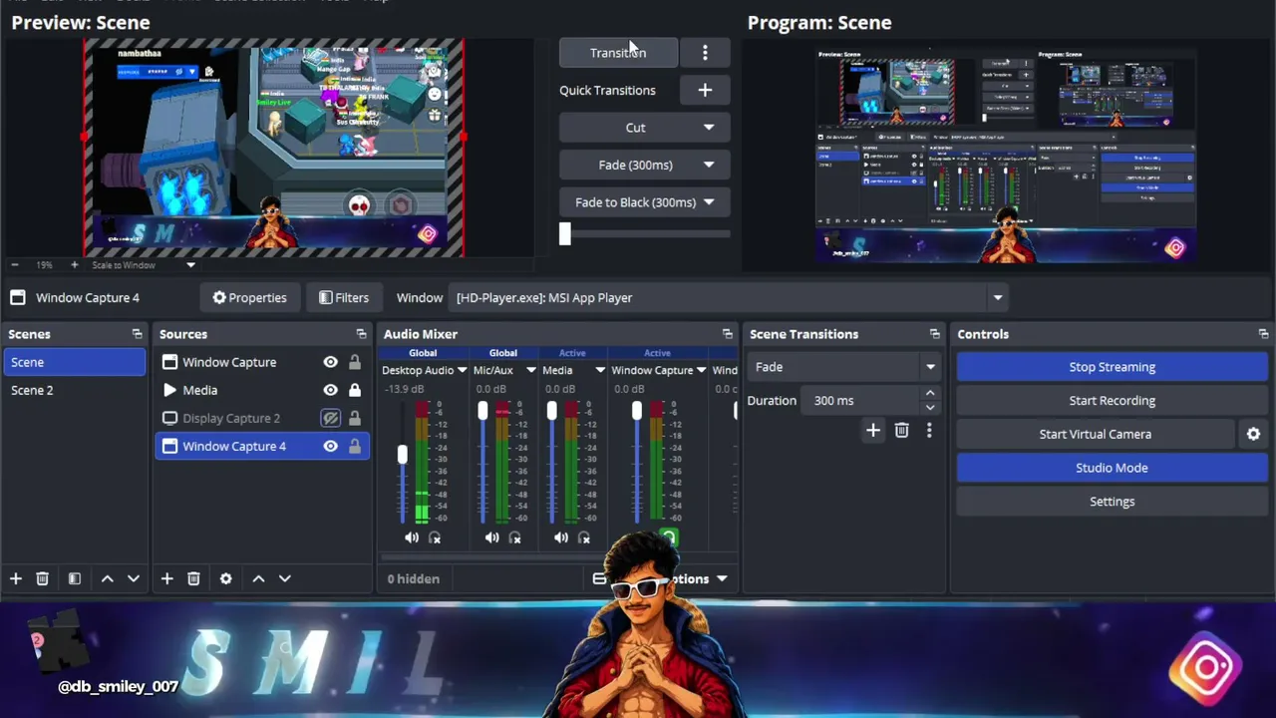Move the selected scene down
This screenshot has height=718, width=1276.
(133, 578)
